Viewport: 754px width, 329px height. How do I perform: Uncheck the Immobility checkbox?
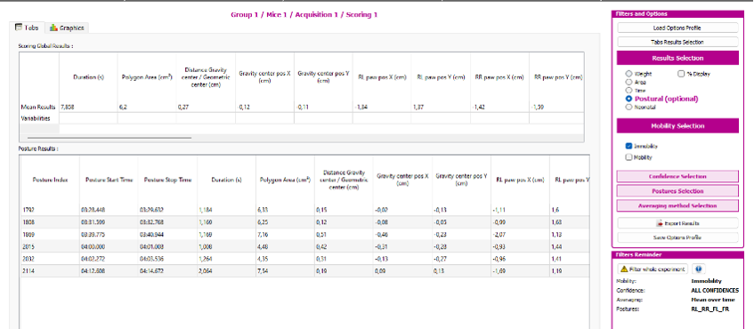click(629, 146)
